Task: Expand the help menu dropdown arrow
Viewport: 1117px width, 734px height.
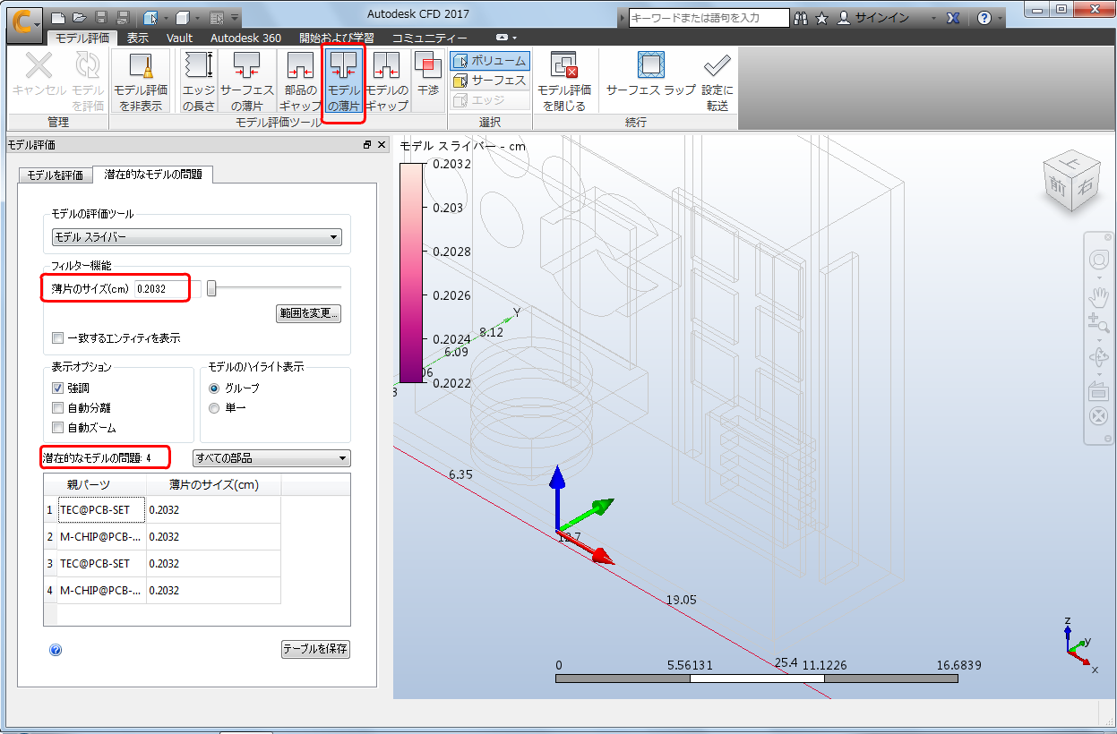Action: [x=1002, y=18]
